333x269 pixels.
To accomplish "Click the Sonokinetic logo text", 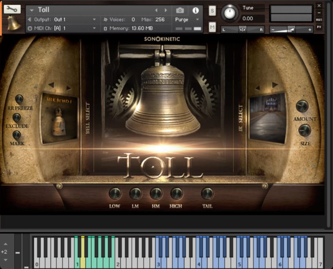I will tap(162, 39).
